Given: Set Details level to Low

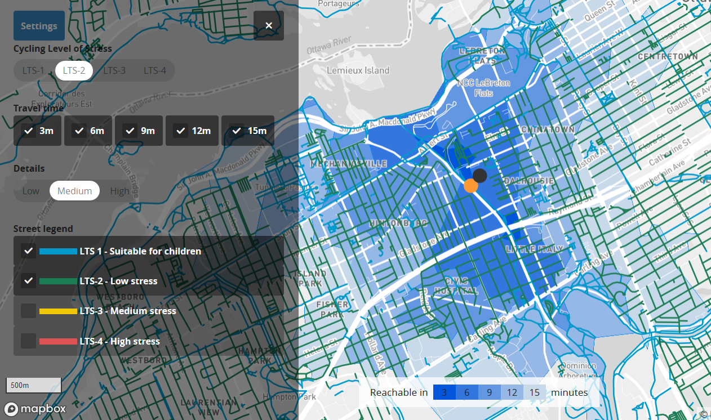Looking at the screenshot, I should (x=30, y=190).
